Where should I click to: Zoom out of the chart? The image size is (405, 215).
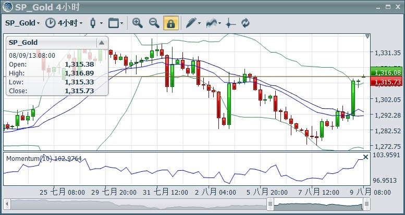point(154,23)
